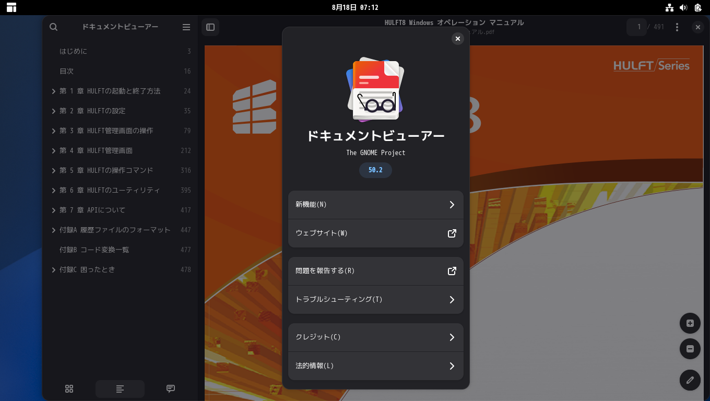Click the HULFT8 Windows document title
The image size is (710, 401).
point(454,23)
